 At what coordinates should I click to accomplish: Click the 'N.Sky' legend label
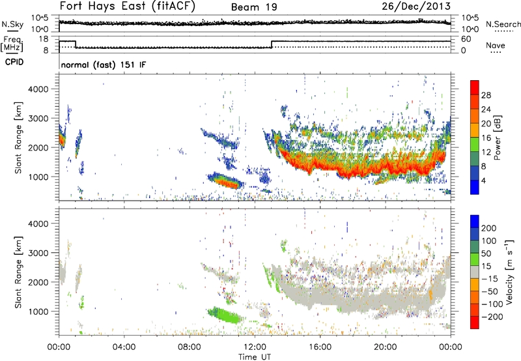[x=12, y=24]
